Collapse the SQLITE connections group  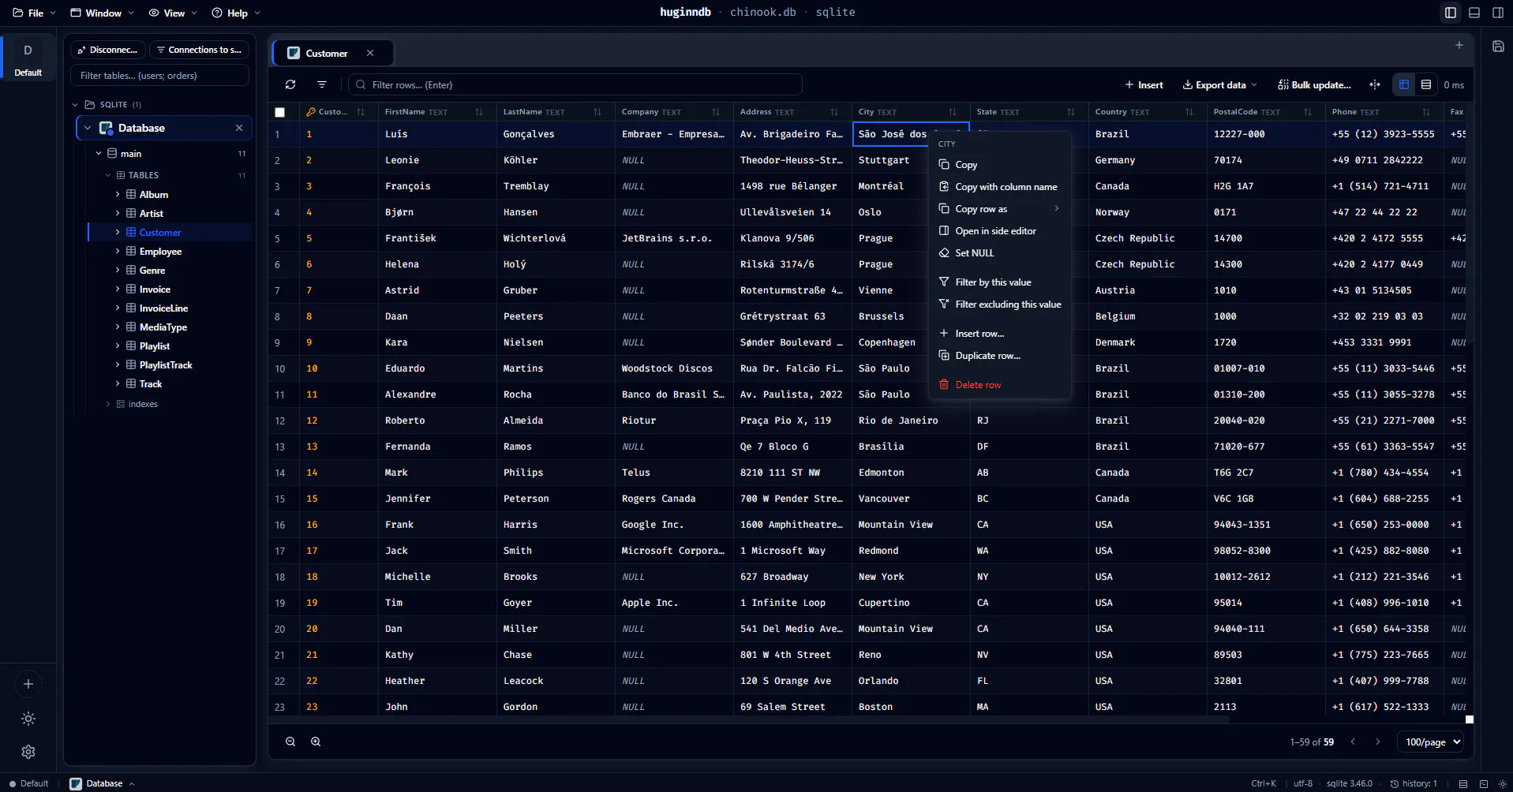pyautogui.click(x=76, y=104)
